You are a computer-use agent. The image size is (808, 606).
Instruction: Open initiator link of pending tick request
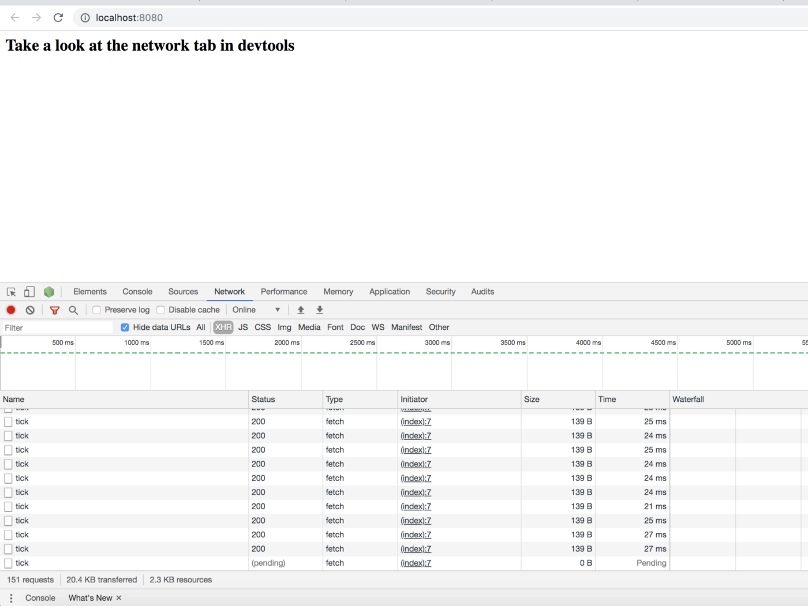coord(416,563)
